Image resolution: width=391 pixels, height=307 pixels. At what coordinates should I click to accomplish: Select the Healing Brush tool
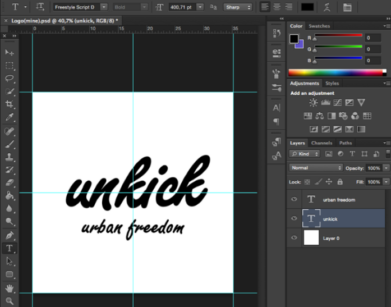pos(10,131)
